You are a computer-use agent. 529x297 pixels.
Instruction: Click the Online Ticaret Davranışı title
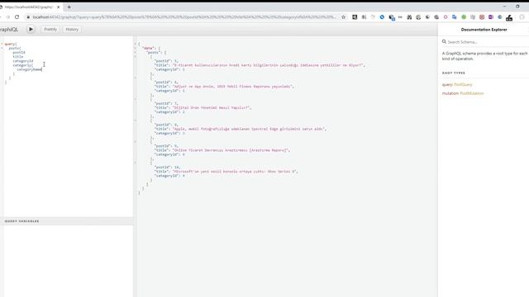pos(231,150)
